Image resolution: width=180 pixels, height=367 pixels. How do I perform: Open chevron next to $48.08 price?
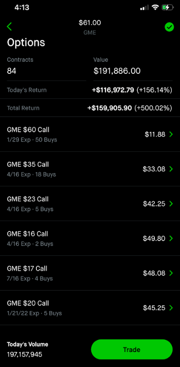tap(171, 273)
